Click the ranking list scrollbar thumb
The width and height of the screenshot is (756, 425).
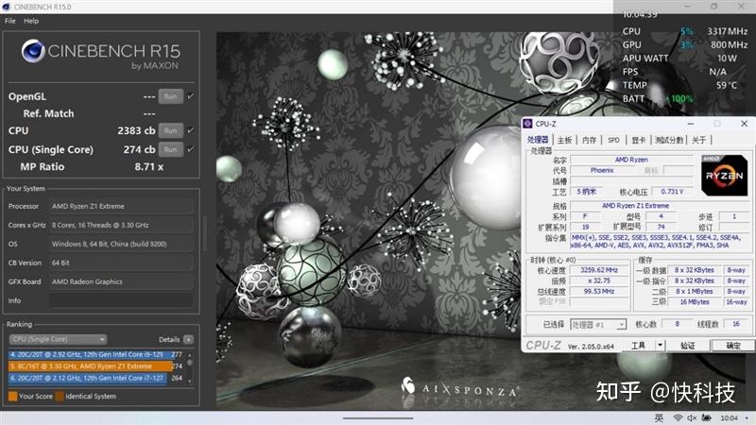tap(190, 362)
